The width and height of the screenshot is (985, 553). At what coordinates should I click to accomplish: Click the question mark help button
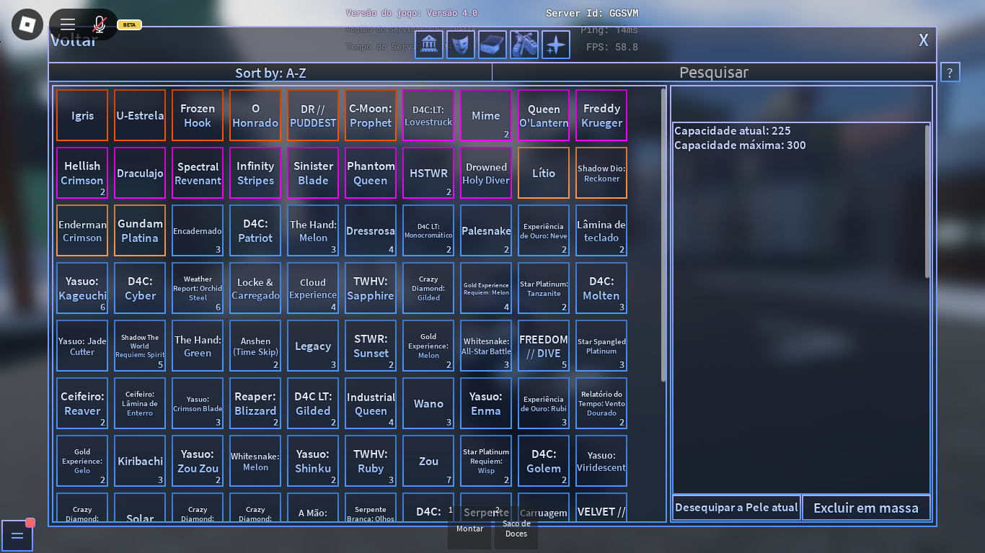pos(950,72)
